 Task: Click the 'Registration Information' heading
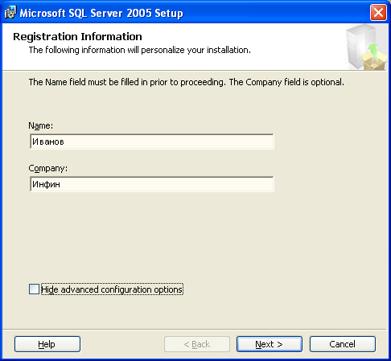point(77,36)
